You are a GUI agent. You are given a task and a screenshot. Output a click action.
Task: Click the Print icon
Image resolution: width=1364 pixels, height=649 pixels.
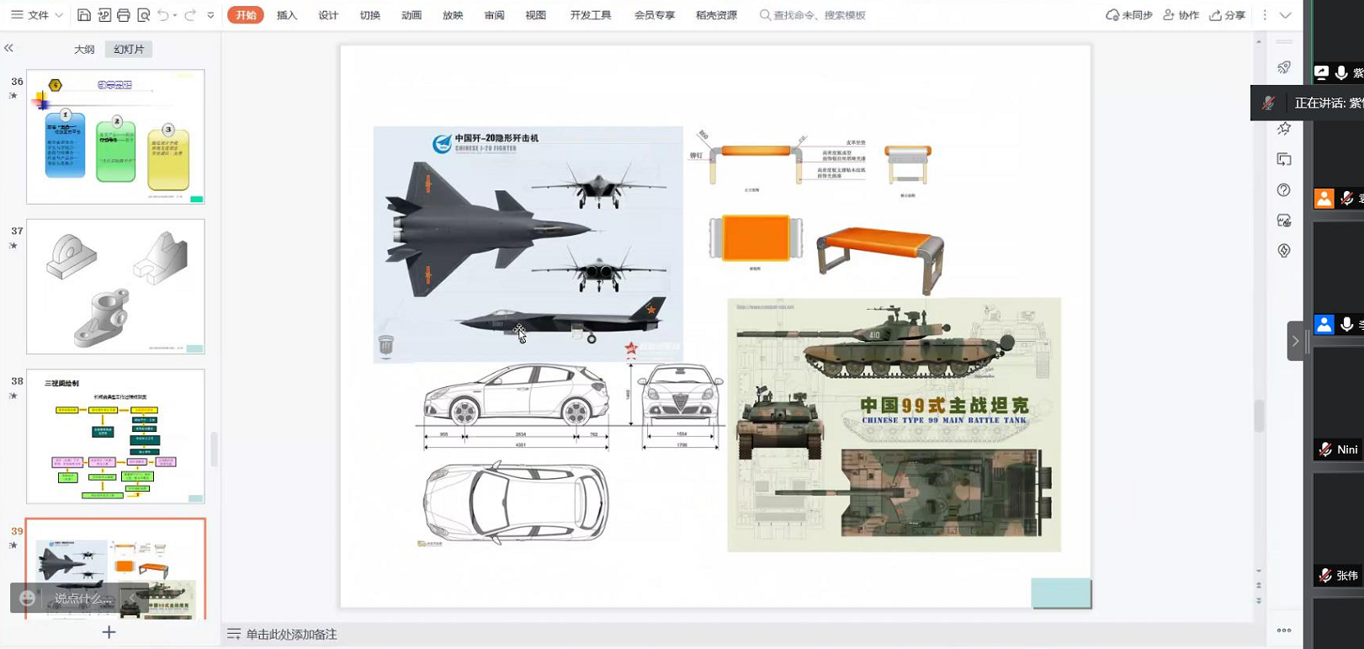[x=124, y=15]
